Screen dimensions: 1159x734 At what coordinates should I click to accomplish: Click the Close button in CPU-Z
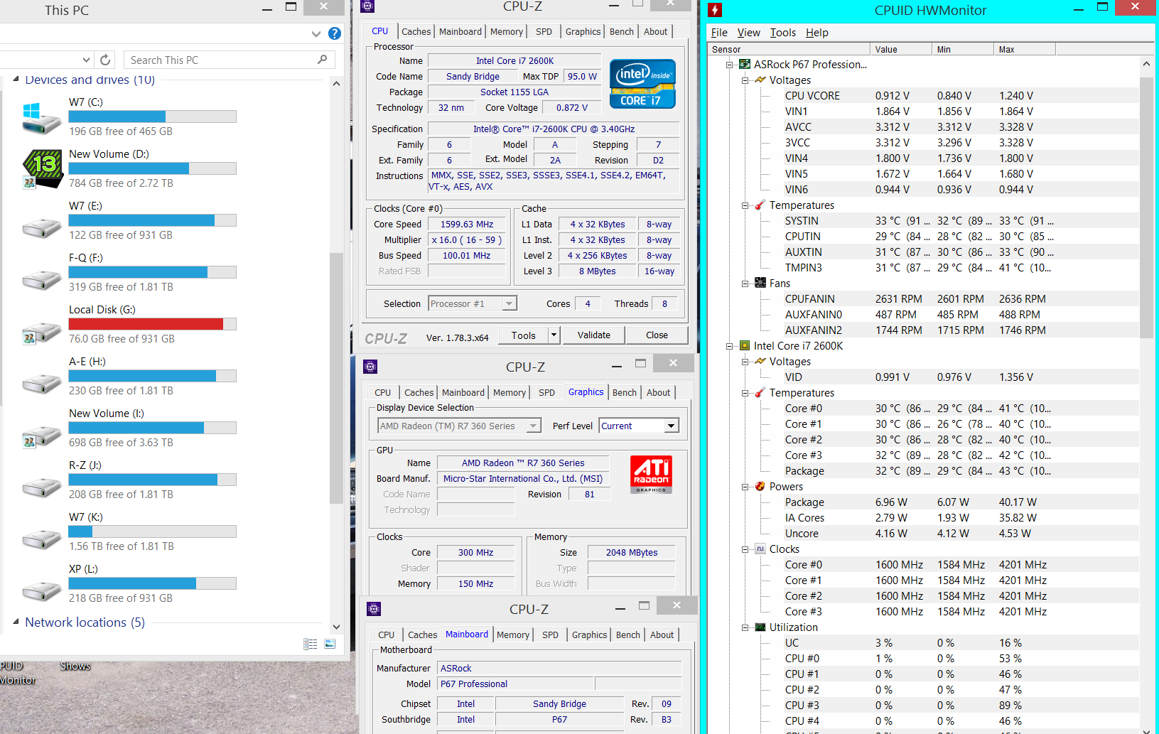coord(657,335)
